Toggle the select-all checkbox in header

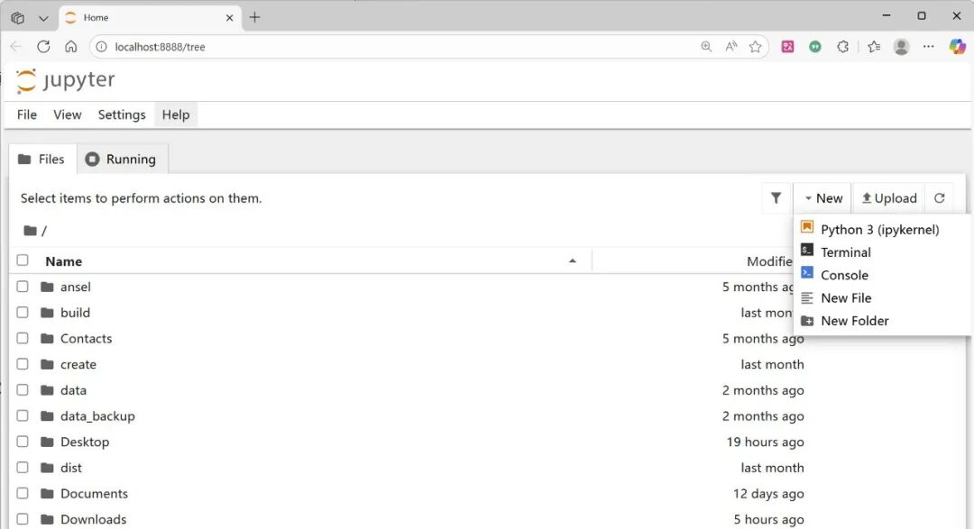tap(23, 260)
